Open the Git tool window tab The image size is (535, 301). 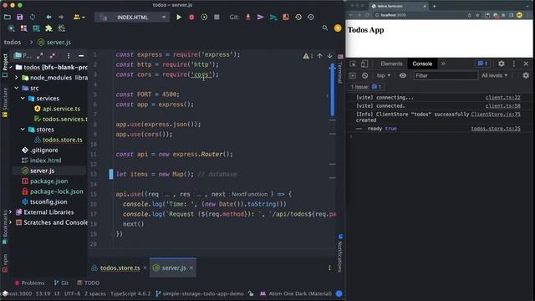(x=61, y=283)
